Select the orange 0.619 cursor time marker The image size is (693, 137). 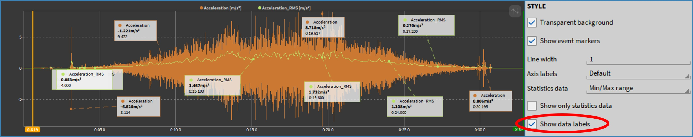pos(32,130)
